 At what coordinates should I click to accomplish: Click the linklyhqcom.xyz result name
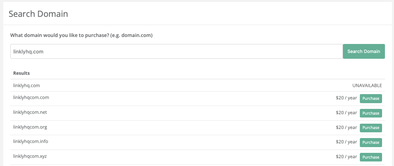point(30,156)
